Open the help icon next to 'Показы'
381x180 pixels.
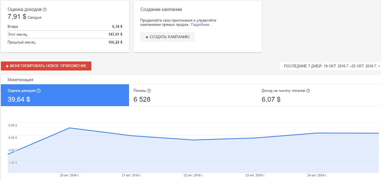pos(149,91)
